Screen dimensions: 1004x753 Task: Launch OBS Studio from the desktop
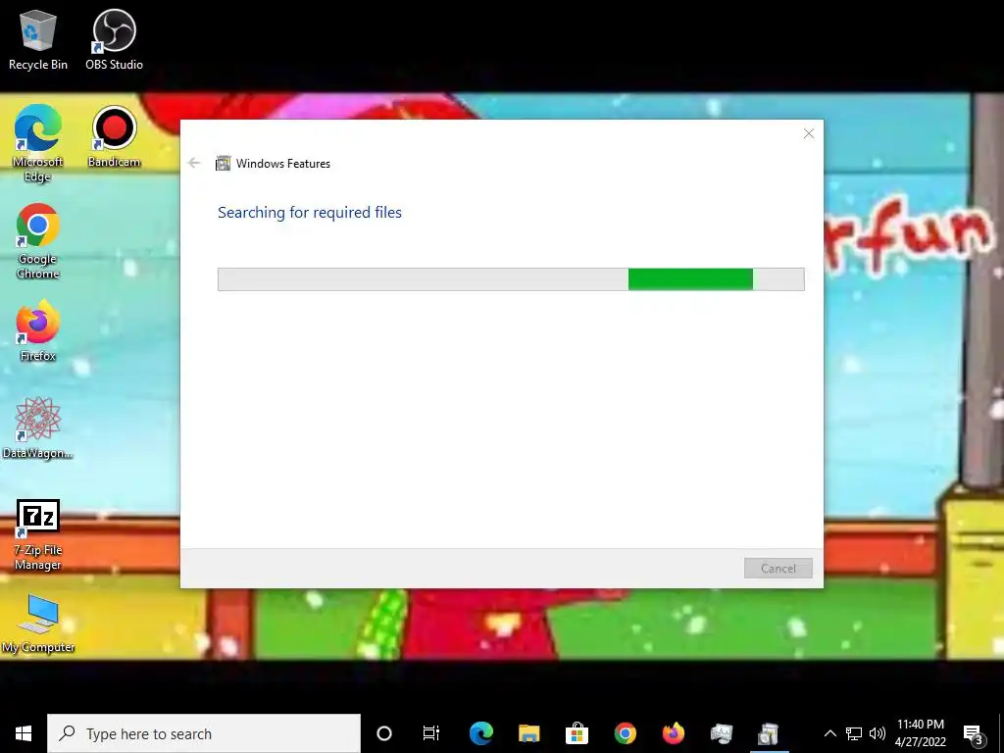point(114,39)
